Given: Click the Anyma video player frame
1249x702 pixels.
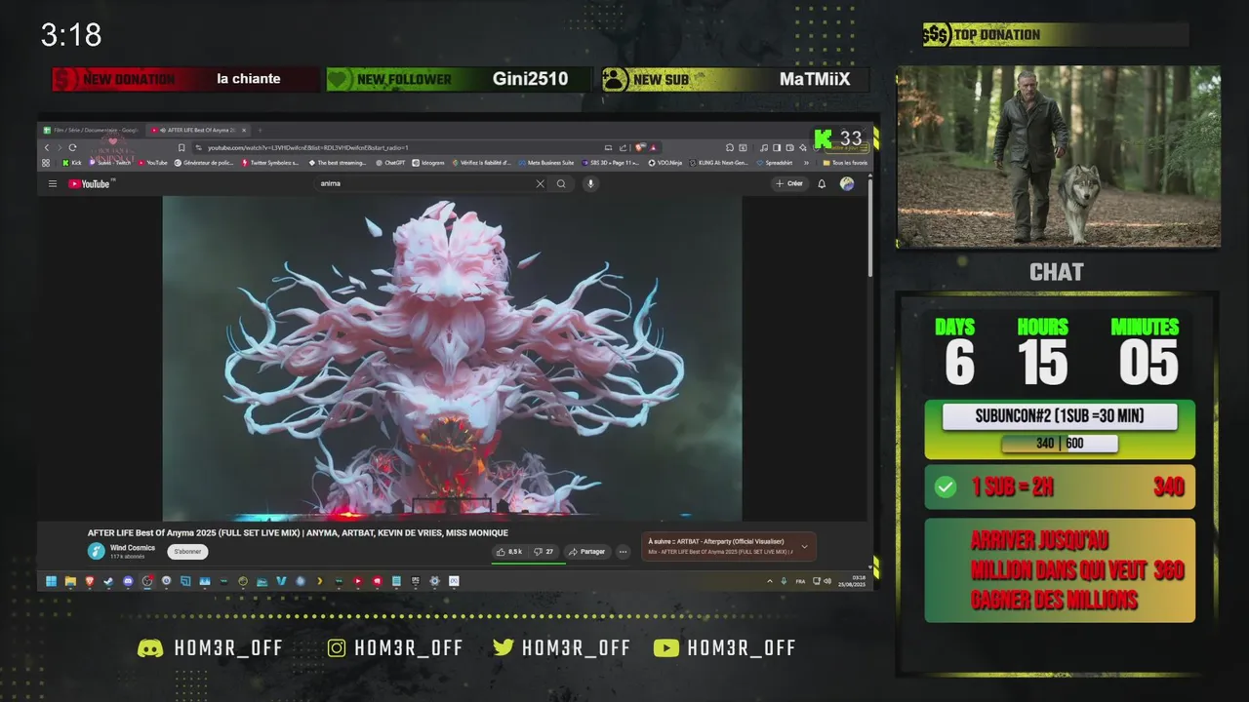Looking at the screenshot, I should [x=452, y=358].
